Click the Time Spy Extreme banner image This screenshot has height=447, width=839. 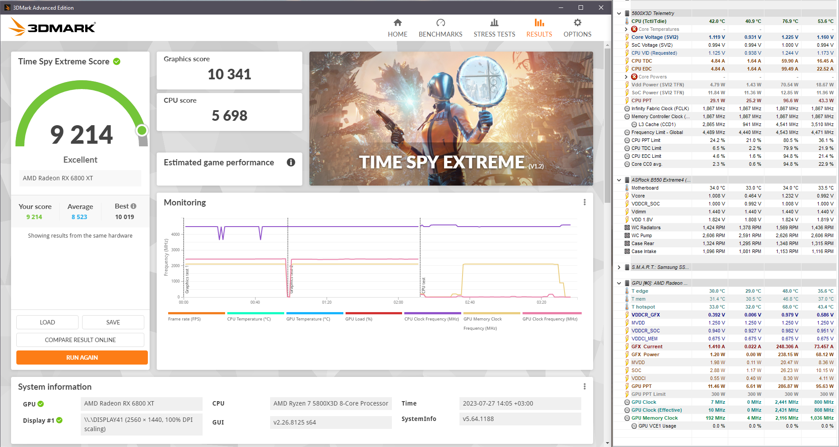pos(451,119)
